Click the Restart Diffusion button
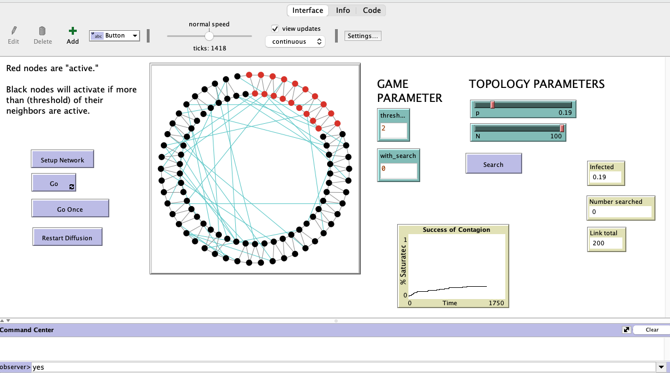This screenshot has width=670, height=373. tap(67, 237)
